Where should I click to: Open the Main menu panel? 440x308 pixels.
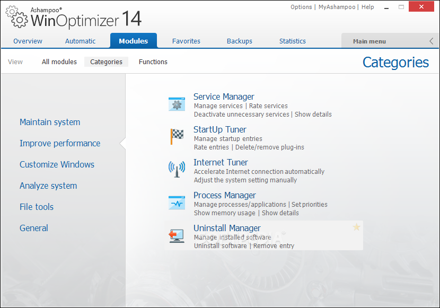point(369,41)
